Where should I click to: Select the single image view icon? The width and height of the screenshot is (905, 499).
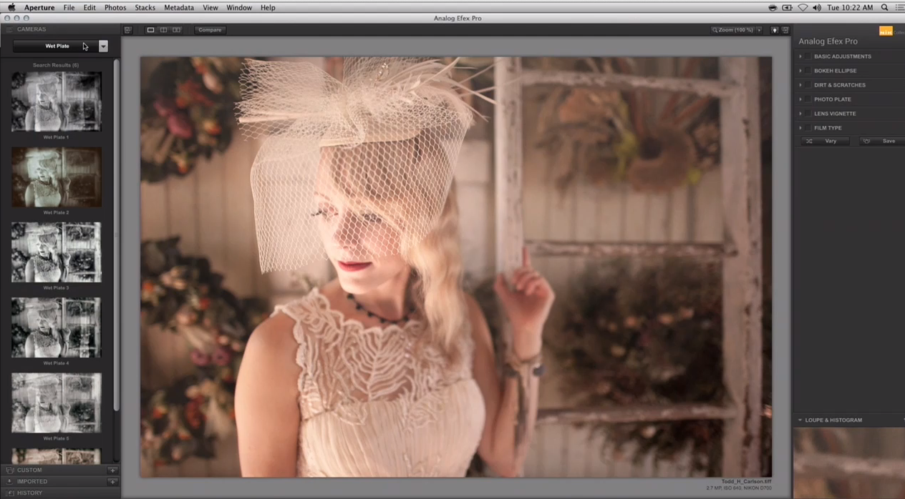151,30
